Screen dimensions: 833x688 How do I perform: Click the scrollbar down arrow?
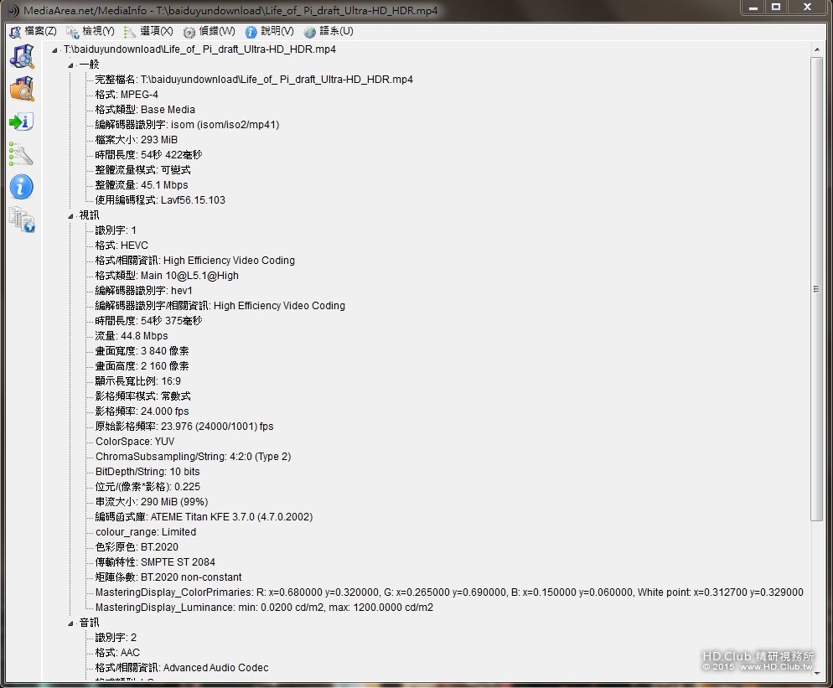(816, 675)
